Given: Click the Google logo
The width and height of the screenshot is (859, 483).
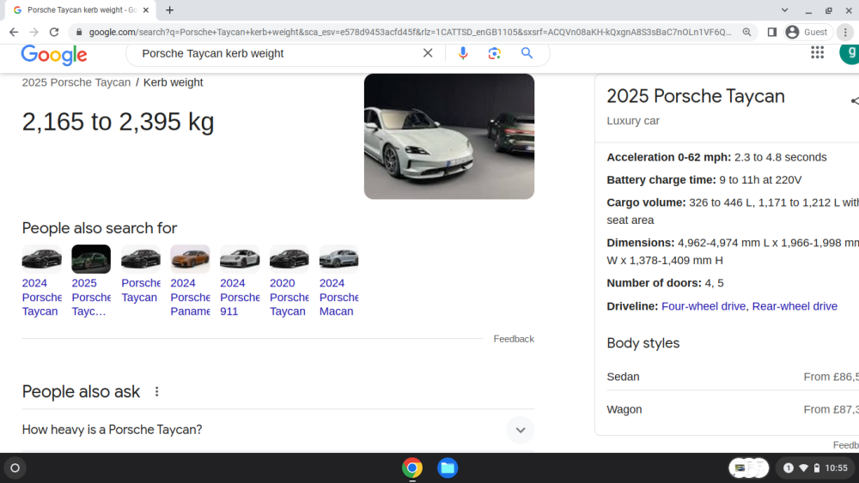Looking at the screenshot, I should click(53, 55).
